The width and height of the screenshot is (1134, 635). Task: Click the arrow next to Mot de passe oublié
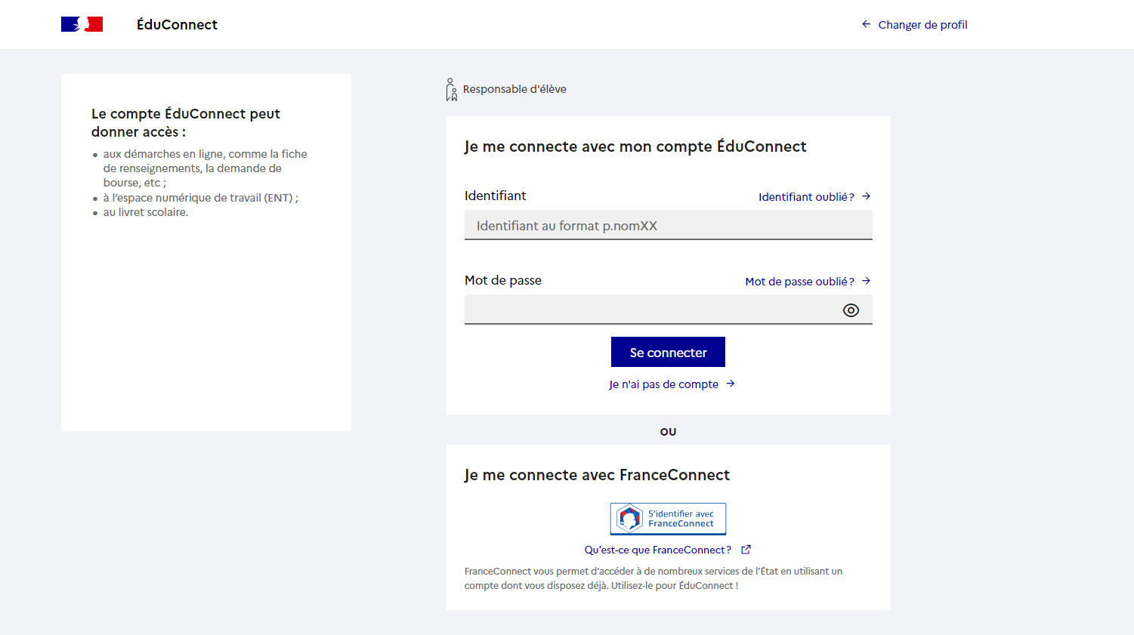pos(867,281)
